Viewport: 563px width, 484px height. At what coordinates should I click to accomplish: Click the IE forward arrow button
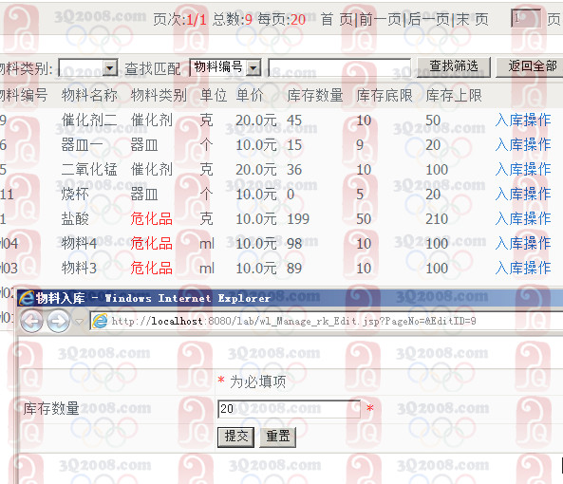click(x=59, y=321)
